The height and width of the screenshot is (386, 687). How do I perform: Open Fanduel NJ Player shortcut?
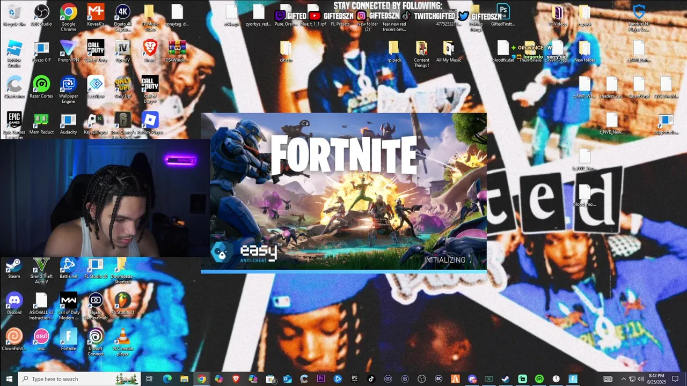tap(639, 17)
